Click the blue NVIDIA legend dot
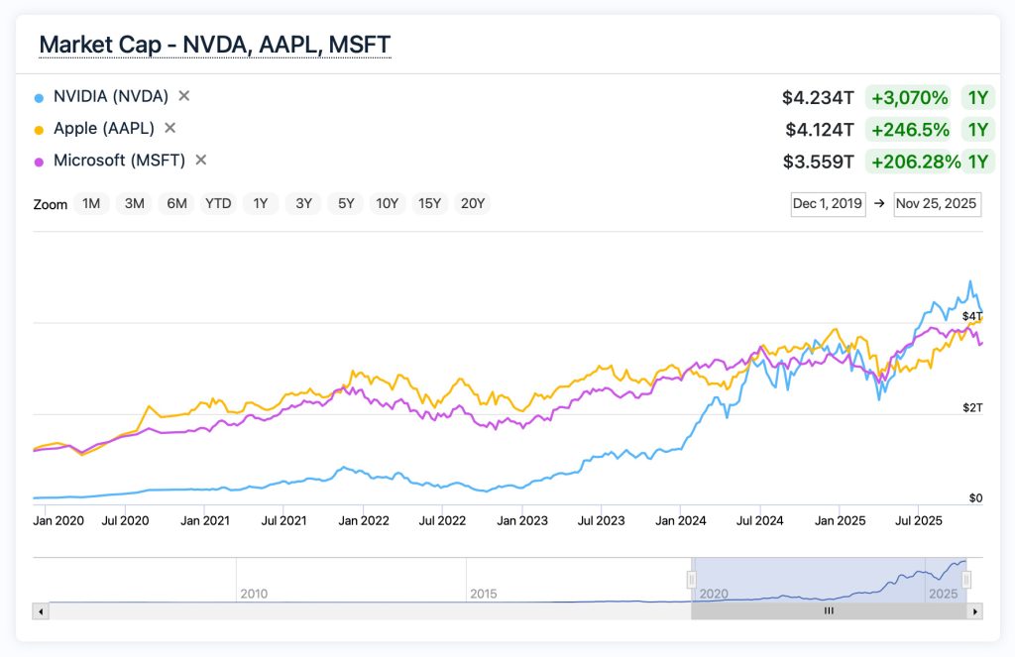 40,96
